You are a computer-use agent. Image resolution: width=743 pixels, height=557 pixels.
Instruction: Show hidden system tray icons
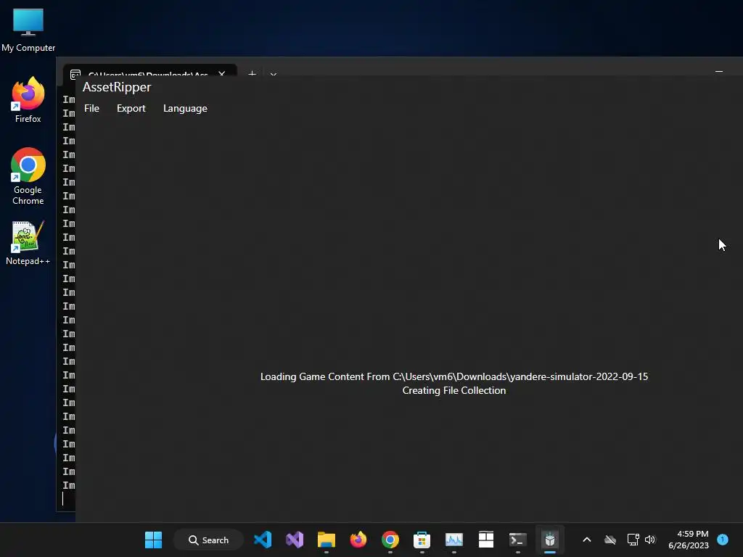click(x=586, y=540)
